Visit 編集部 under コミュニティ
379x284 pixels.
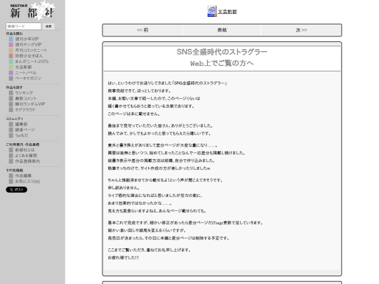point(21,124)
